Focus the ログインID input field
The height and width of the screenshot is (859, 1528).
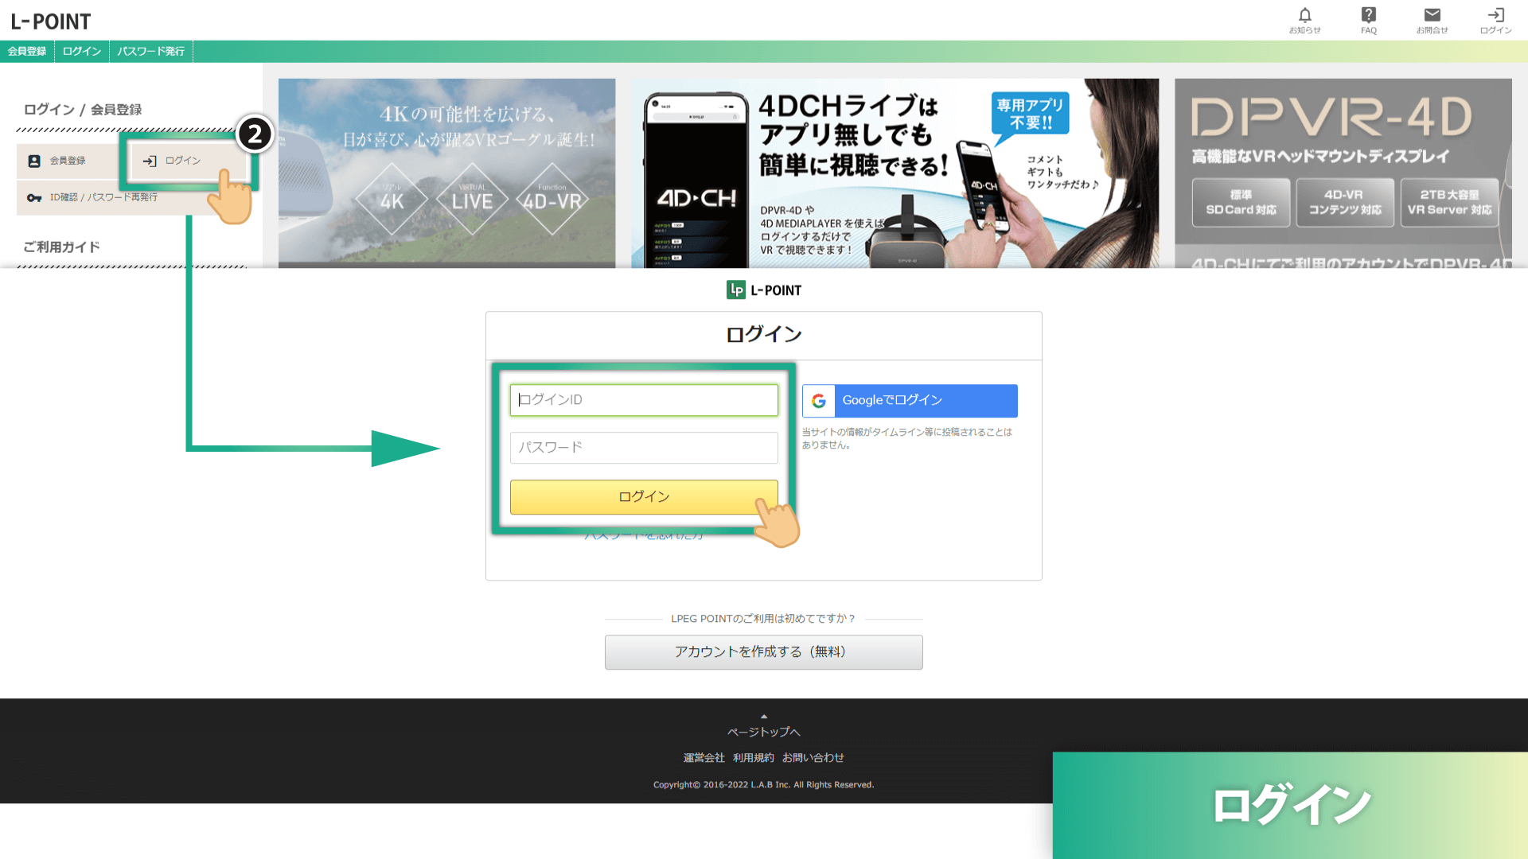tap(644, 400)
